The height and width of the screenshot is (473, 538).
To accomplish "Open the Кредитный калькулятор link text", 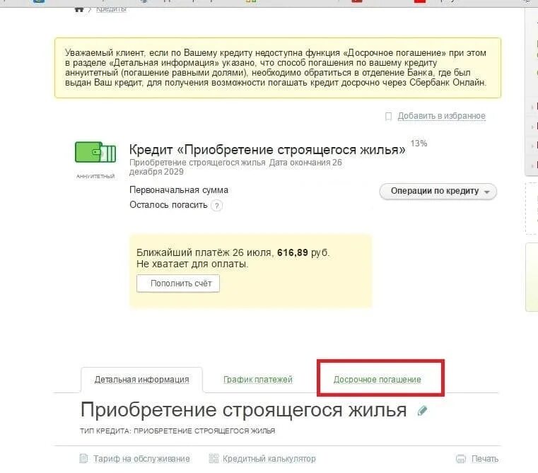I will click(x=269, y=459).
